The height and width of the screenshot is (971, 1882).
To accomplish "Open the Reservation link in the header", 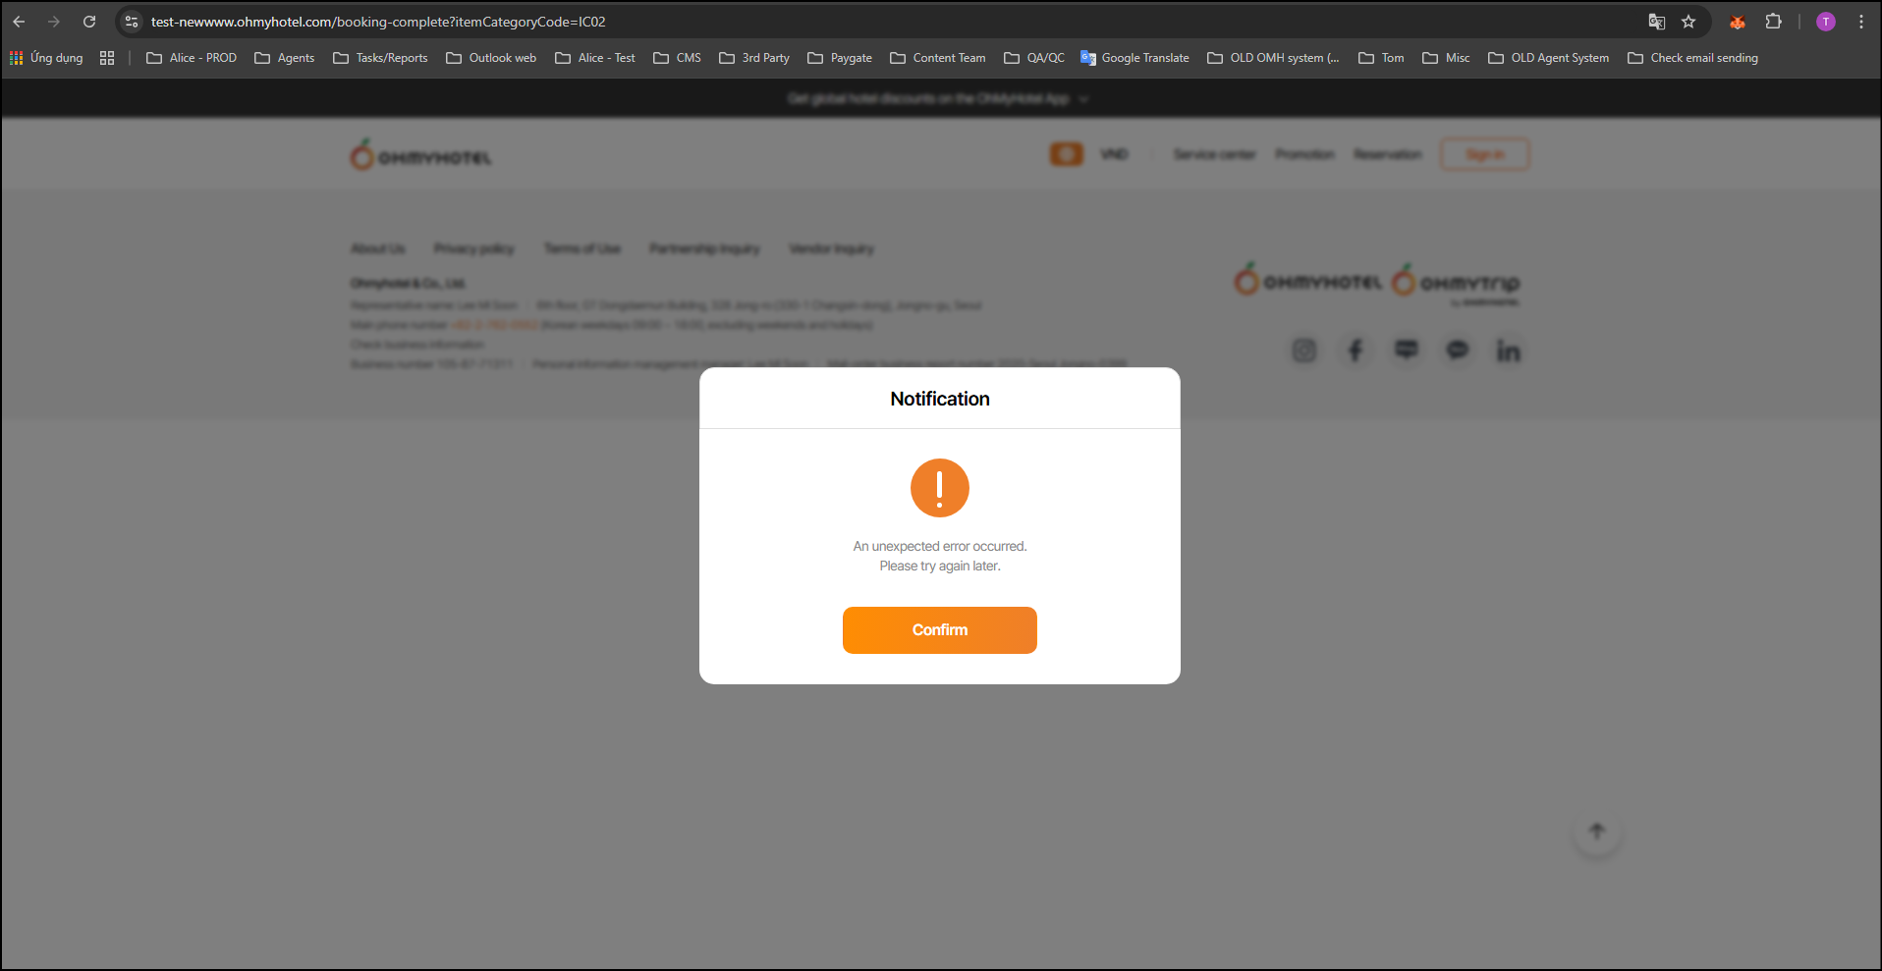I will pos(1387,154).
